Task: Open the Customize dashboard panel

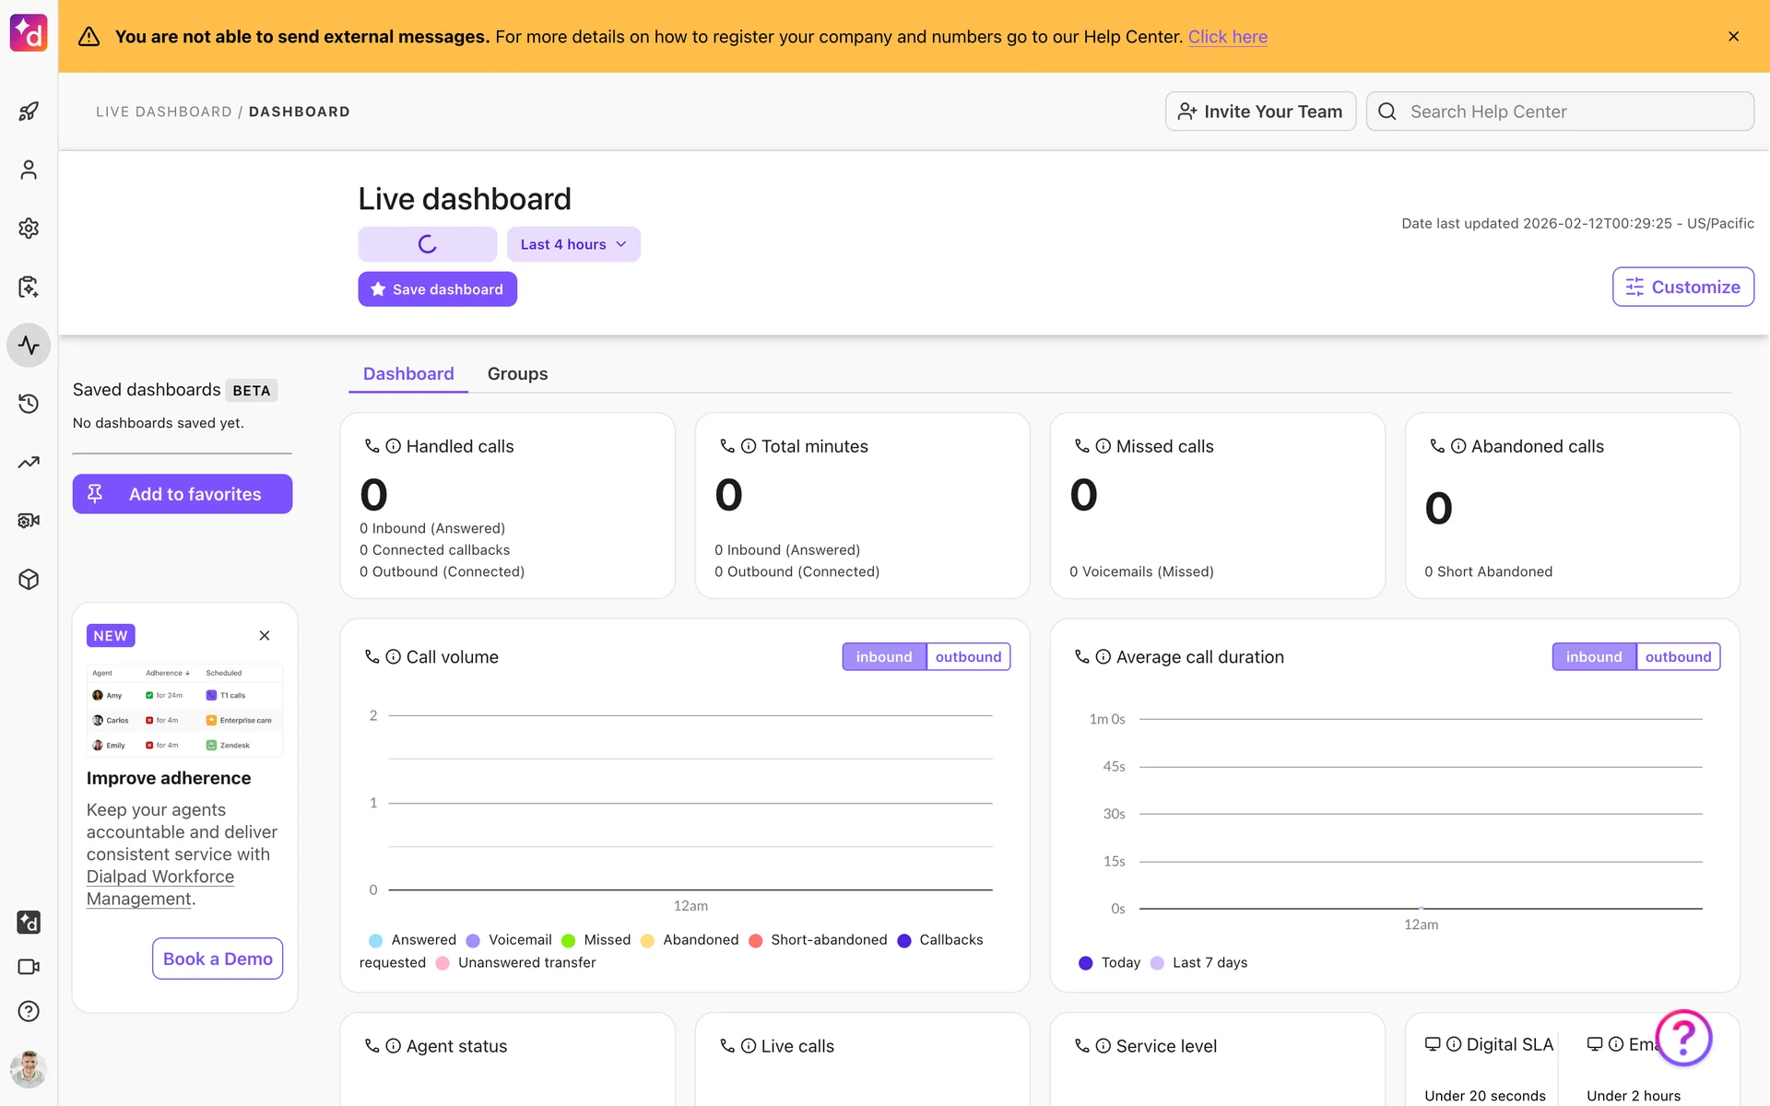Action: point(1682,287)
